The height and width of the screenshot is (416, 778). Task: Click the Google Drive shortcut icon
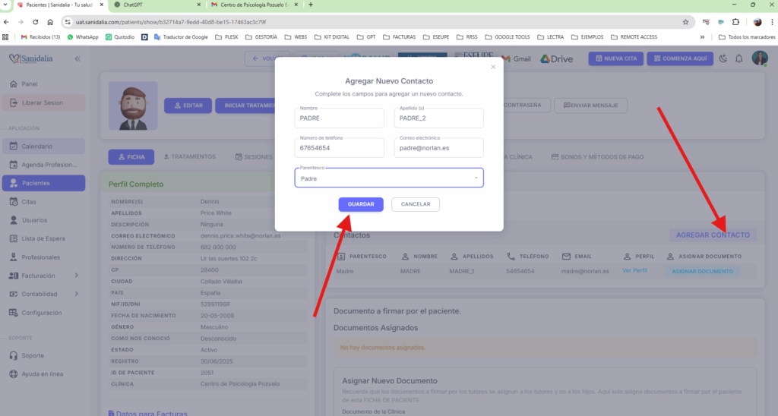point(556,59)
